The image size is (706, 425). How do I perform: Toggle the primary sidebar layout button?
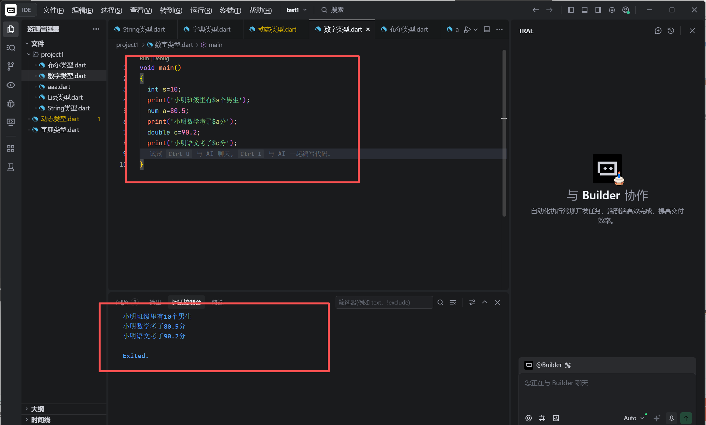(571, 10)
